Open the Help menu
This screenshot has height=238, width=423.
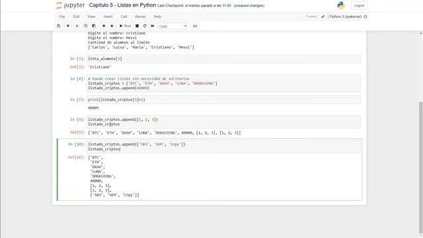157,17
